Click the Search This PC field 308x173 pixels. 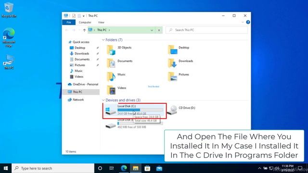pyautogui.click(x=206, y=30)
